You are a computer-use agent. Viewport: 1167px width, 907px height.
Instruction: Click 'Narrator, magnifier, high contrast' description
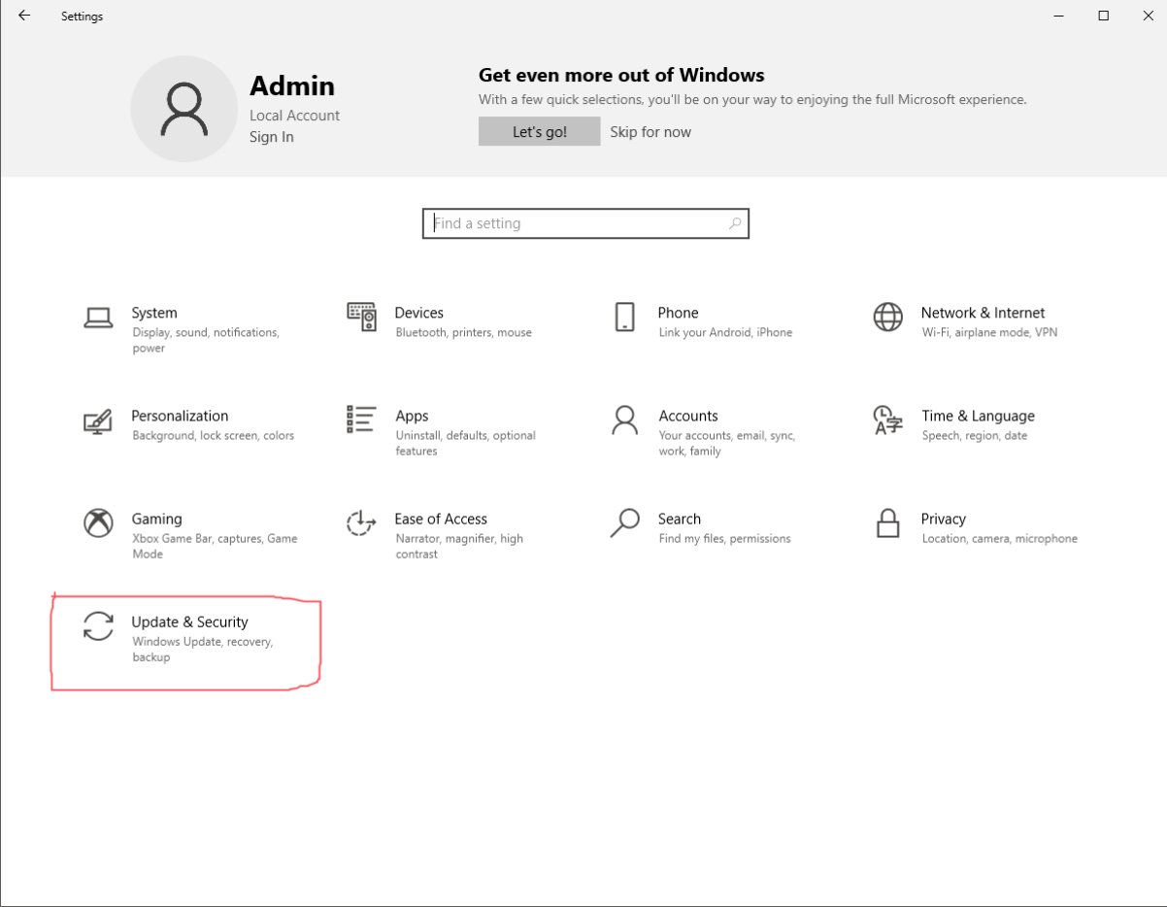tap(459, 546)
